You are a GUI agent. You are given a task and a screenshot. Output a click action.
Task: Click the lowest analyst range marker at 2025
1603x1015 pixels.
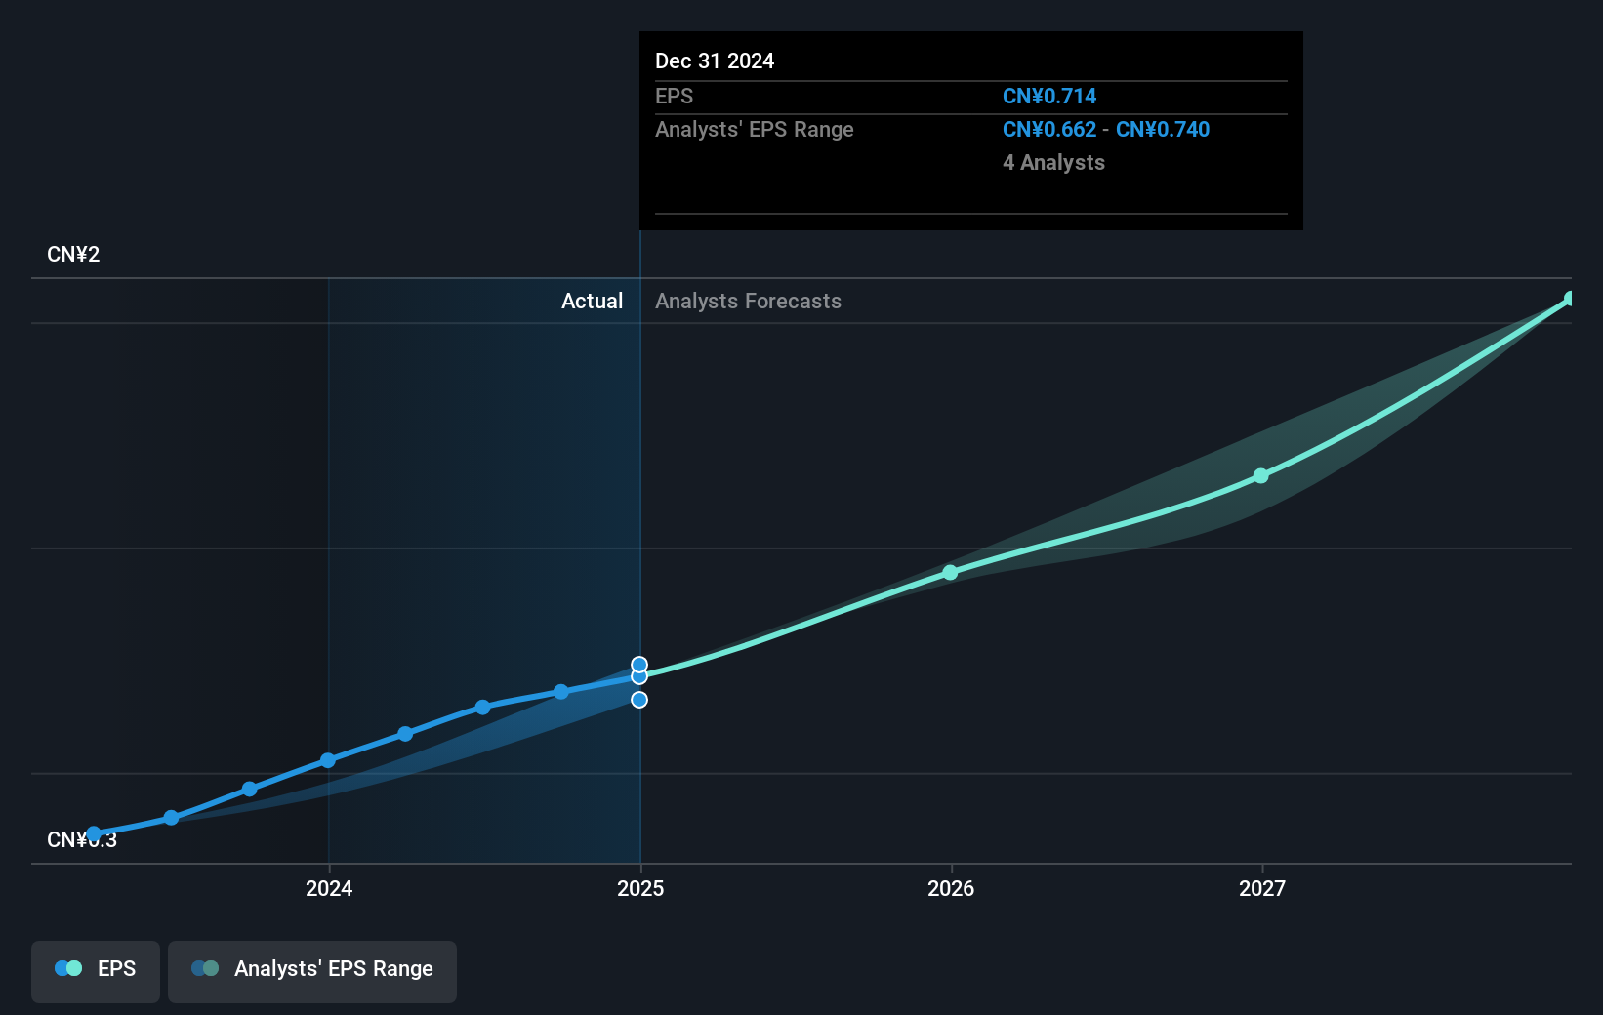pos(639,700)
